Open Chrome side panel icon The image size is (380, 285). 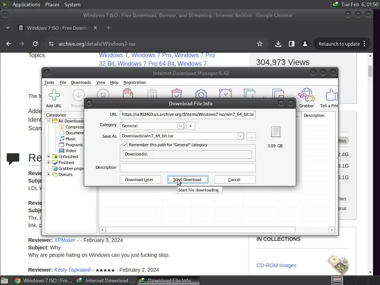292,44
